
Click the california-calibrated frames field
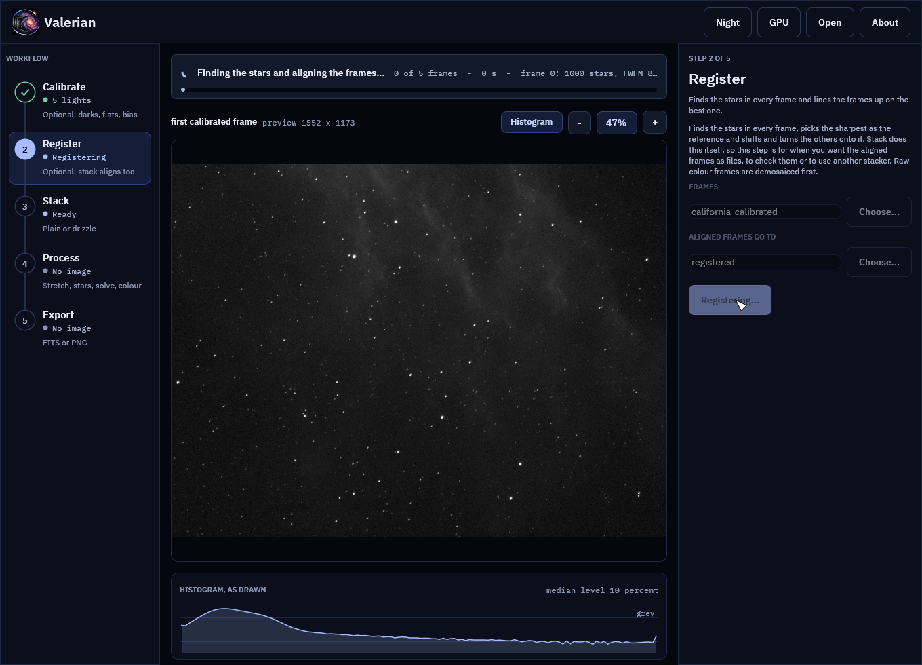coord(765,212)
